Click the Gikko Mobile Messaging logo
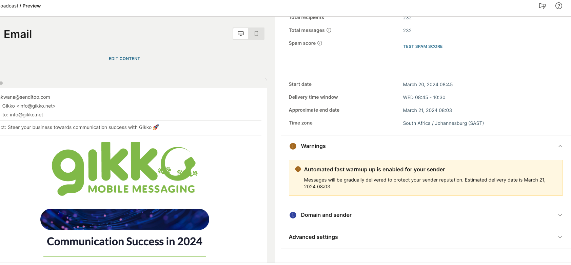 coord(124,169)
